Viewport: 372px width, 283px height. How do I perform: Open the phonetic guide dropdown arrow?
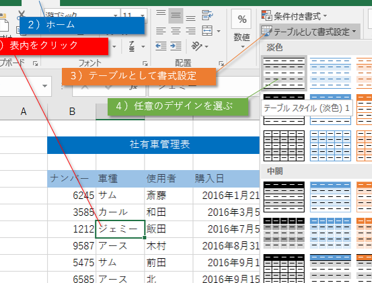coord(143,46)
